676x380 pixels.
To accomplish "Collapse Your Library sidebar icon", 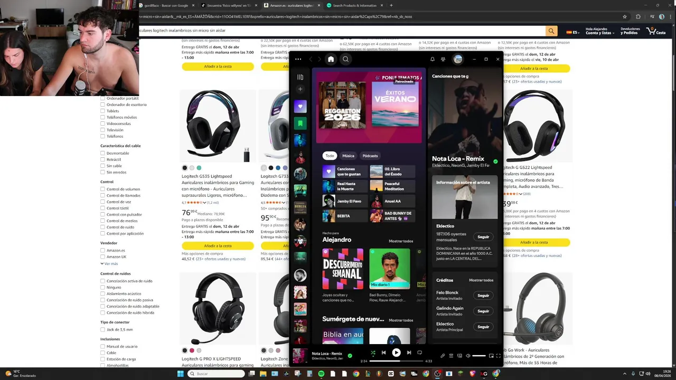I will [x=301, y=77].
